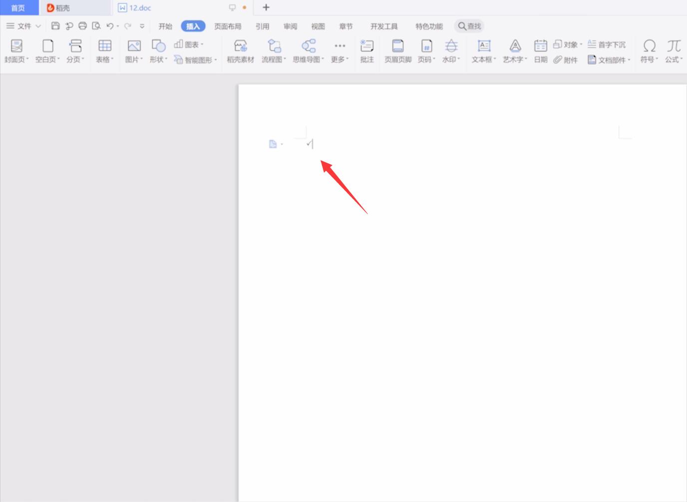Insert a table (表格)

pyautogui.click(x=105, y=51)
